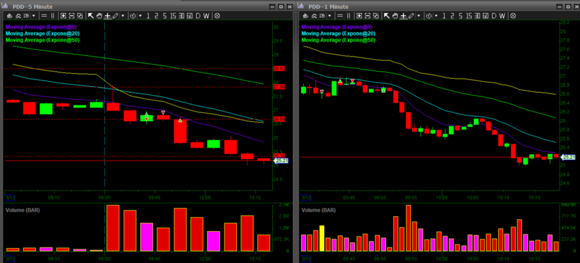This screenshot has height=263, width=580.
Task: Set 1 Minute chart to Daily (D) interval
Action: click(x=493, y=16)
